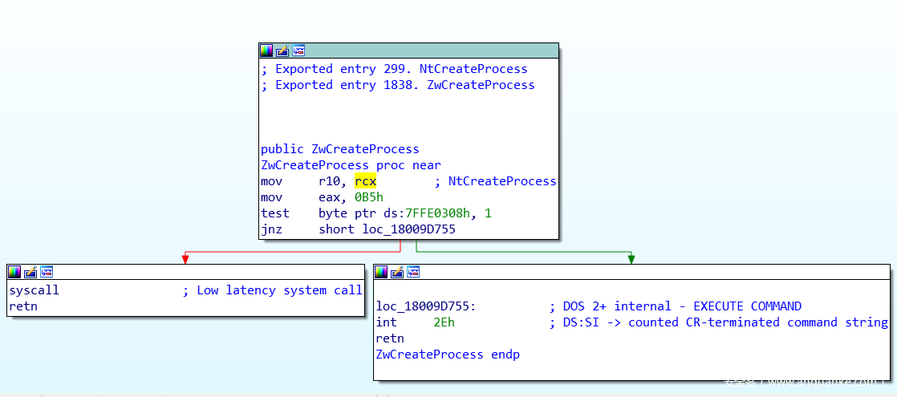Click the red false-branch edge arrow
The height and width of the screenshot is (397, 897).
click(x=185, y=257)
